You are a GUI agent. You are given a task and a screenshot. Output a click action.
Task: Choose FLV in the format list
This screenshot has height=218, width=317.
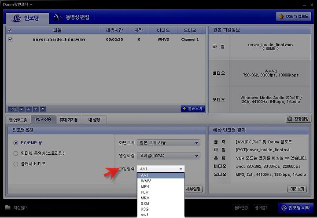pyautogui.click(x=161, y=192)
